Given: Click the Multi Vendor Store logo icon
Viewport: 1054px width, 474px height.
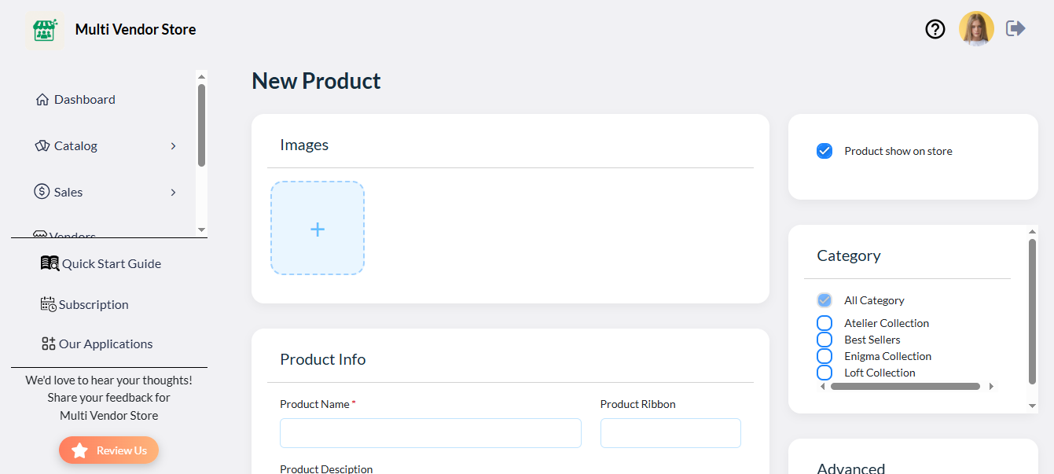Looking at the screenshot, I should click(x=45, y=30).
